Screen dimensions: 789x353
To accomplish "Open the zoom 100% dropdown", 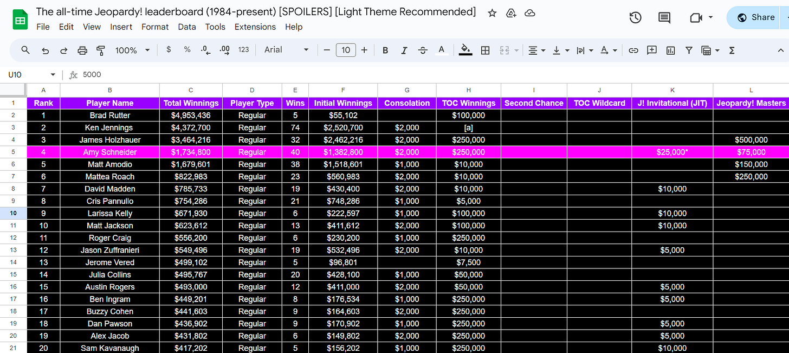I will coord(132,50).
